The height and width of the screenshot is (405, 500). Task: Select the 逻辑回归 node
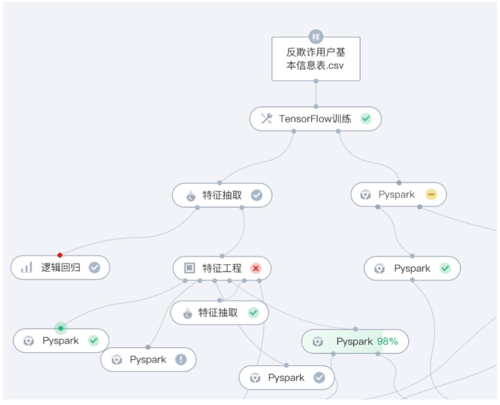(x=60, y=267)
